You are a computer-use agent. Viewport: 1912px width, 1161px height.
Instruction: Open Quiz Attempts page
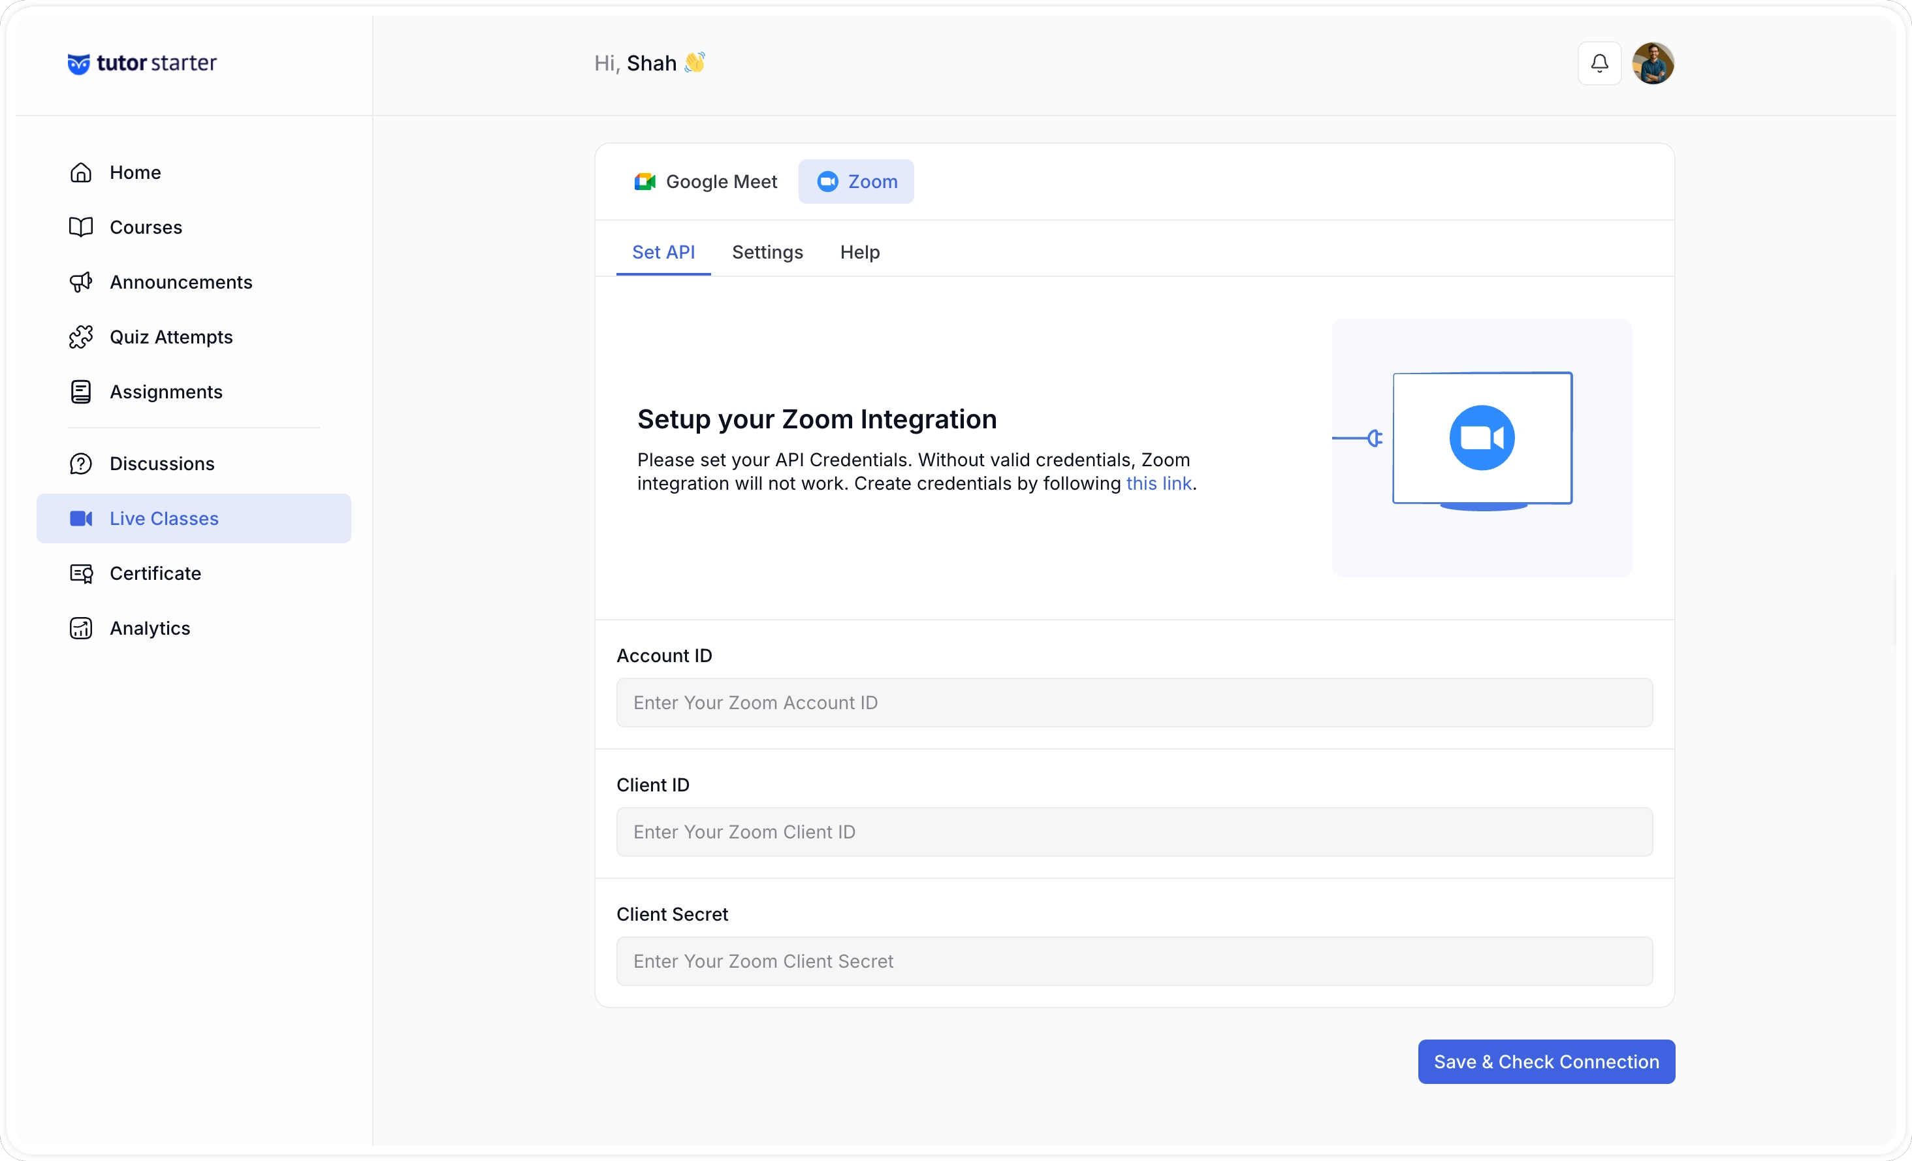click(194, 337)
